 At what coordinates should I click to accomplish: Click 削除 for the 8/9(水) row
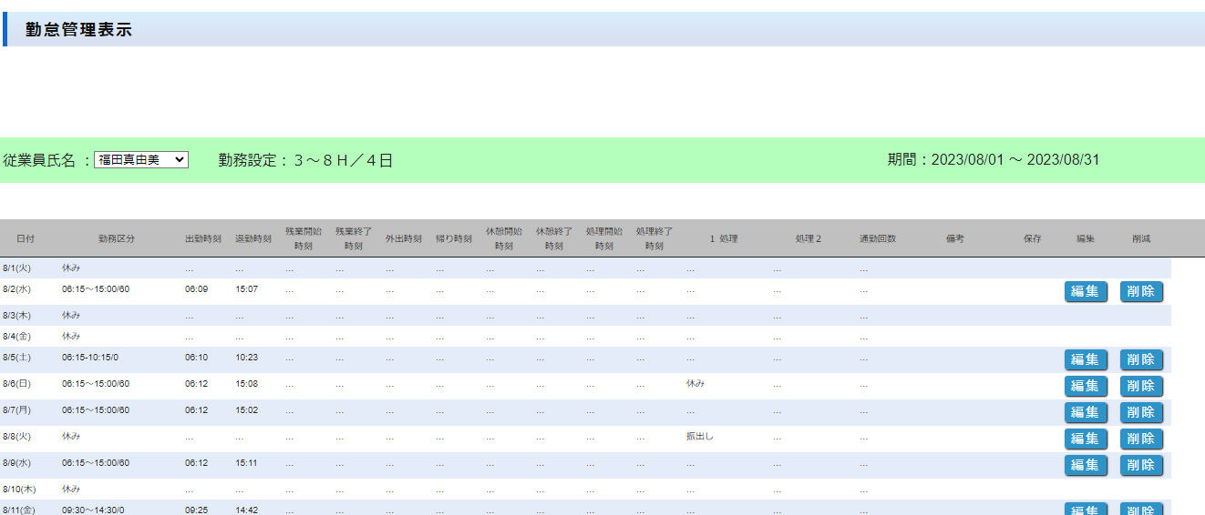1141,465
